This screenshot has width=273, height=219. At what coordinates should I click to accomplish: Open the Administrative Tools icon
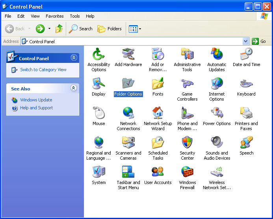(187, 54)
